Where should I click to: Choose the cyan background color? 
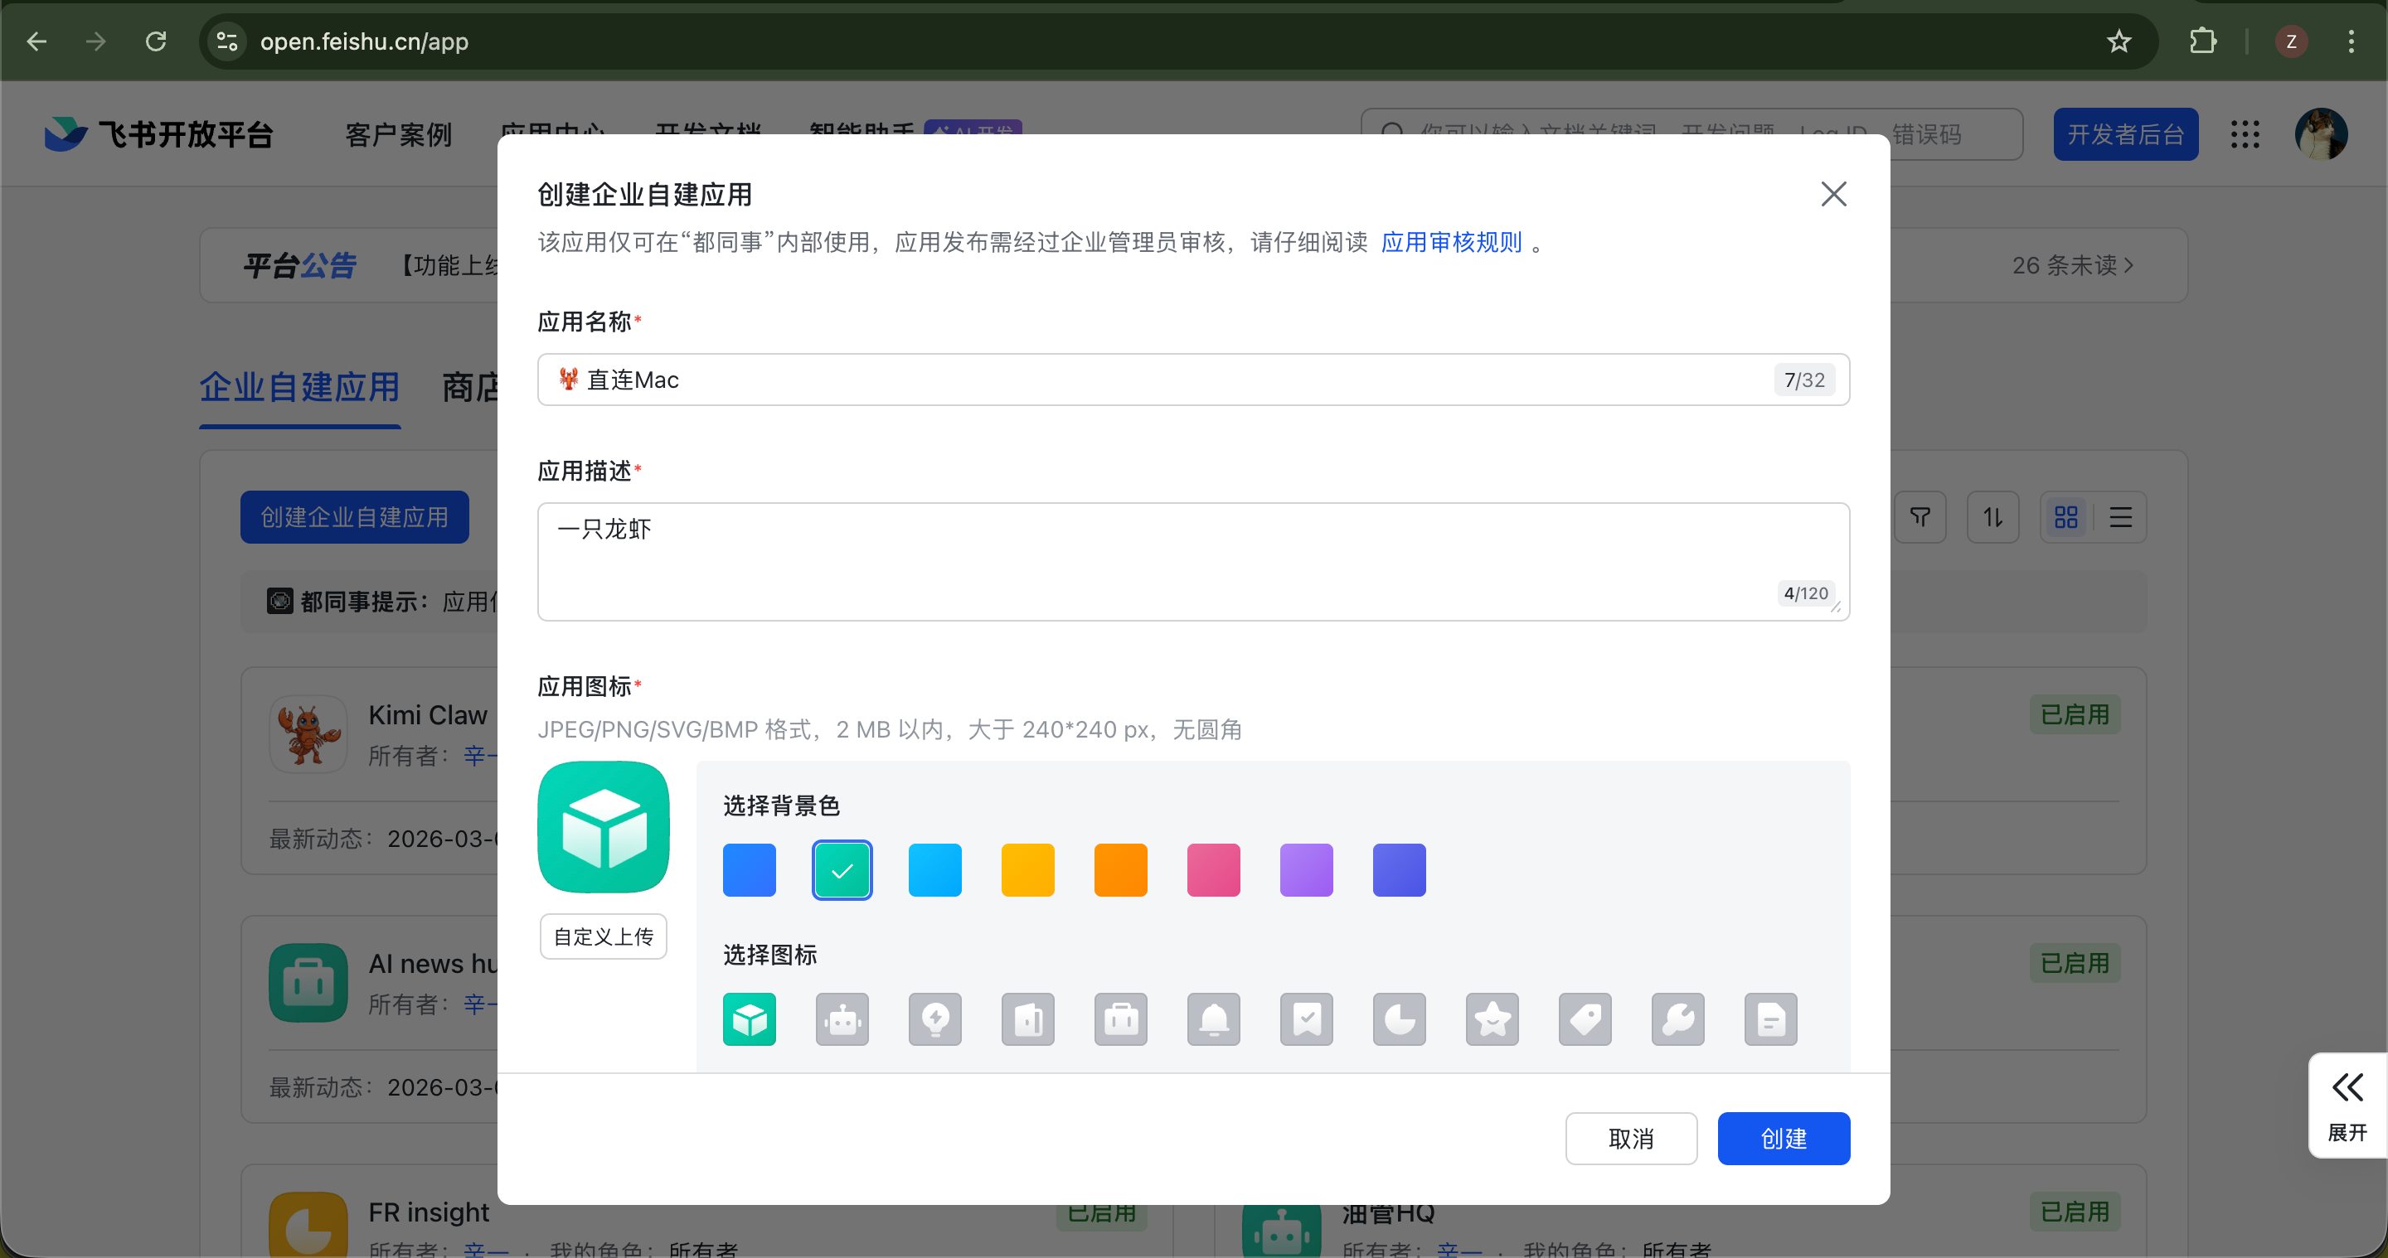pyautogui.click(x=934, y=870)
